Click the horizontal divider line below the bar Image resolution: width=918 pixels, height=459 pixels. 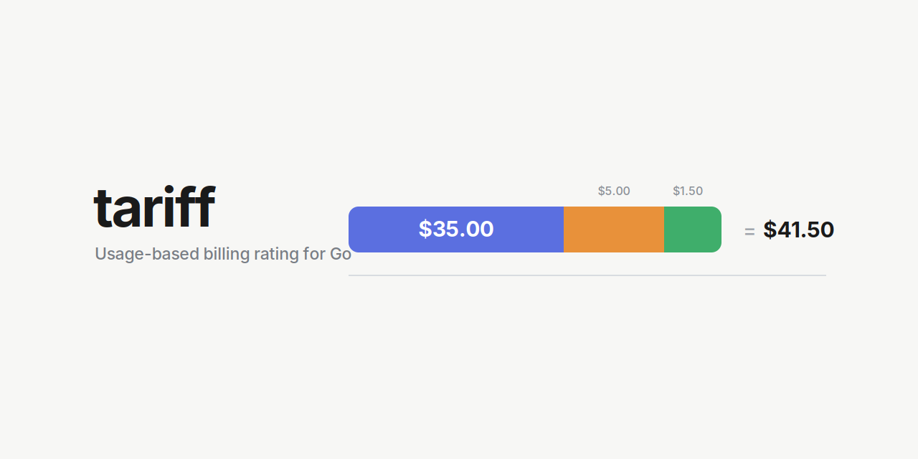(587, 275)
